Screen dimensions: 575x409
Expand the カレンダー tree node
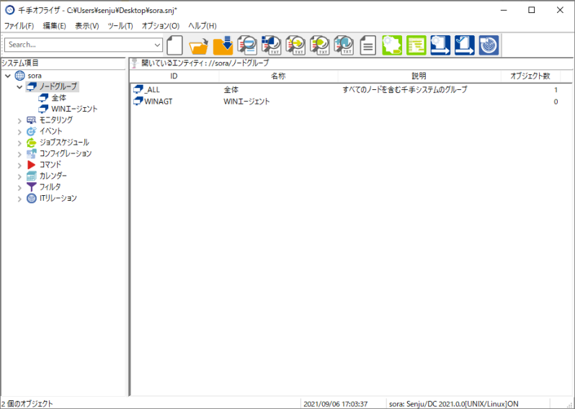tap(19, 176)
